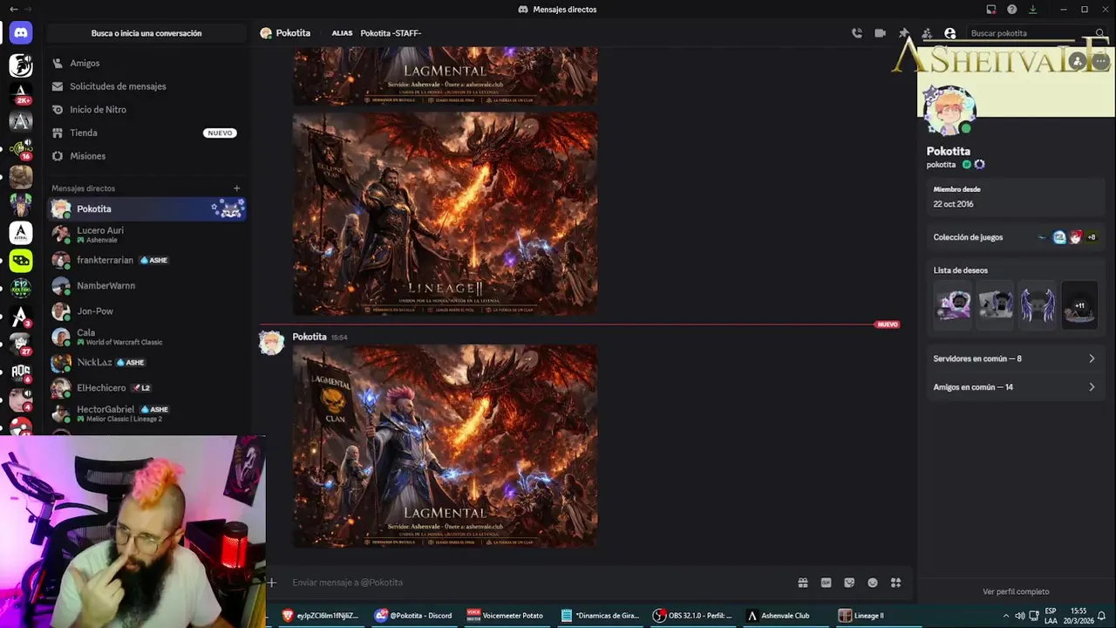This screenshot has height=628, width=1116.
Task: Show pinned messages
Action: 904,33
